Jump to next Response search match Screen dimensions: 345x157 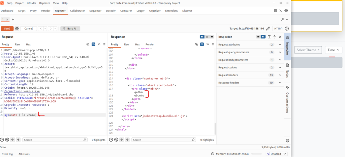click(127, 139)
